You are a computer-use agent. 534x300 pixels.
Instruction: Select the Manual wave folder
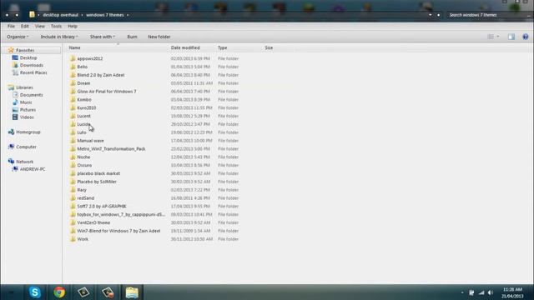pyautogui.click(x=90, y=141)
